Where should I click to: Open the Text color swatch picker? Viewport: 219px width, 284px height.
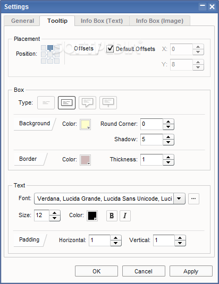(x=92, y=216)
